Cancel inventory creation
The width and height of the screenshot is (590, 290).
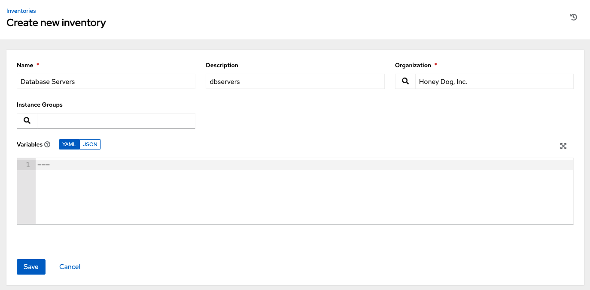[70, 266]
